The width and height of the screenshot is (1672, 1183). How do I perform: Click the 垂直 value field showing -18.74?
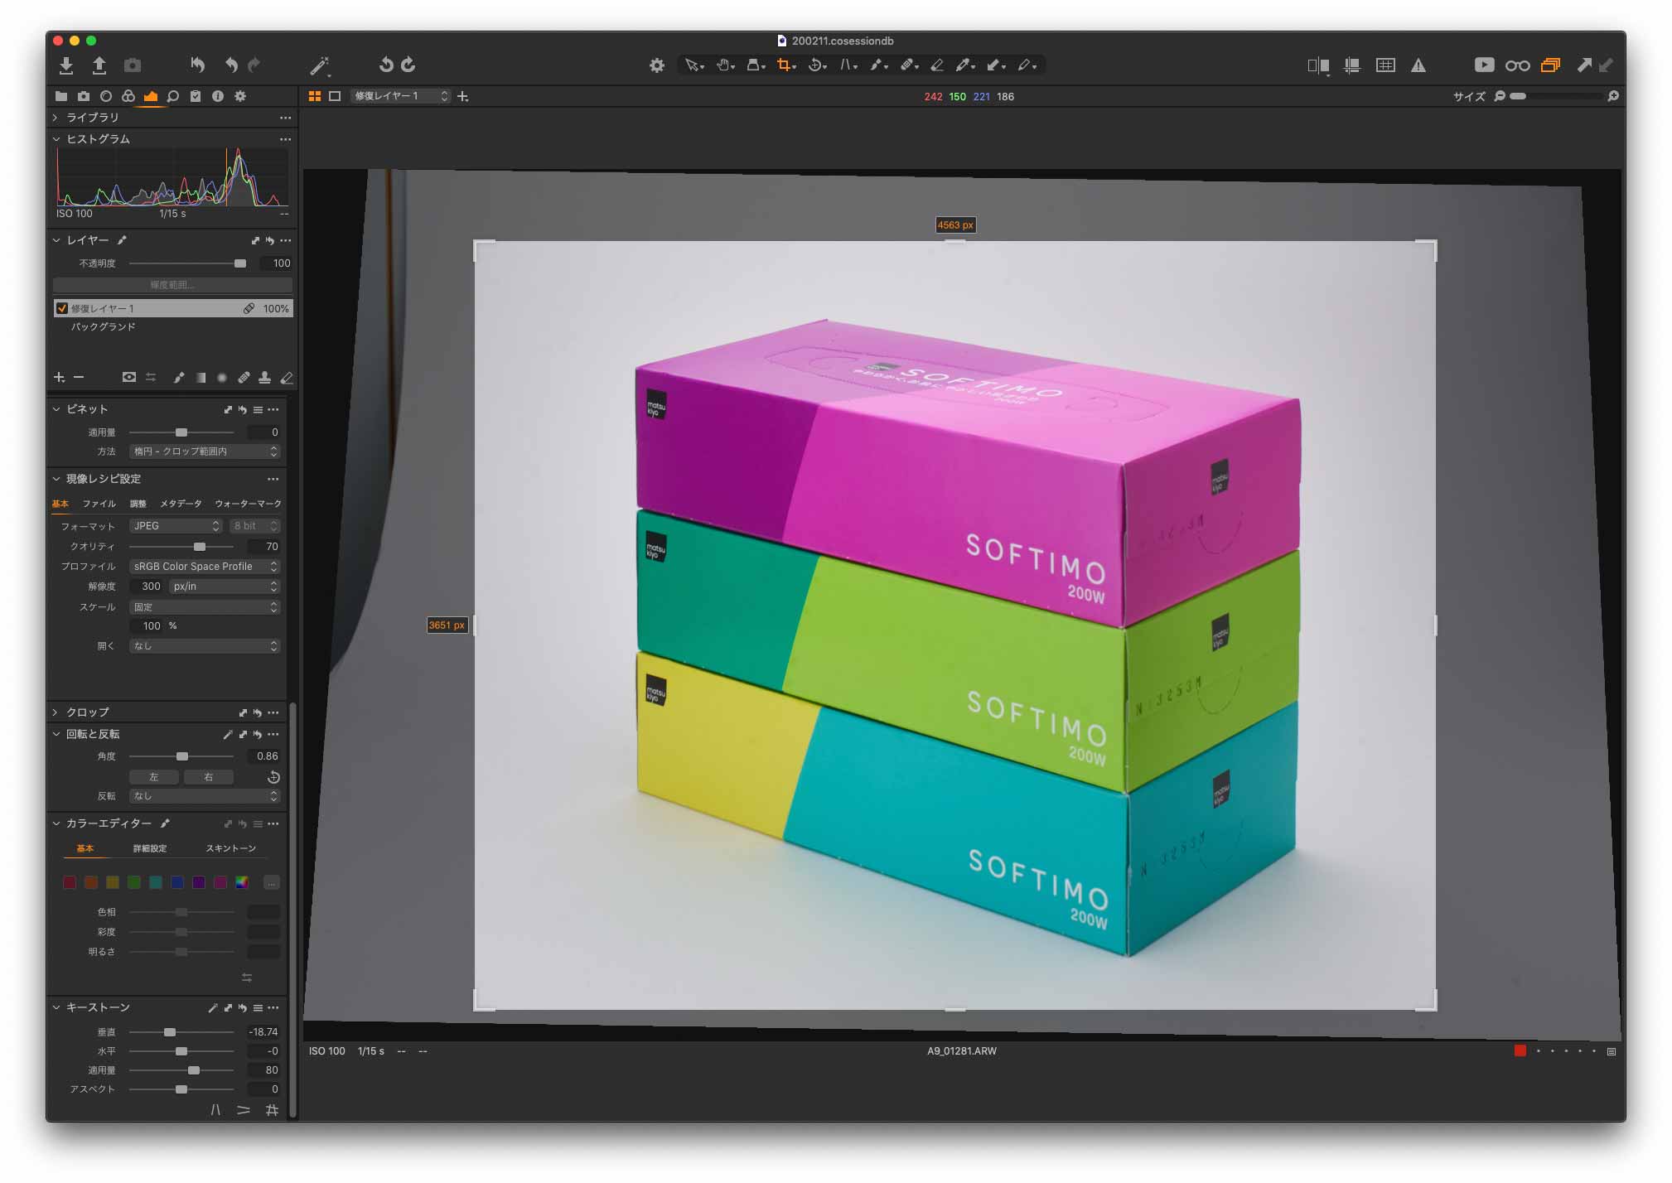263,1032
